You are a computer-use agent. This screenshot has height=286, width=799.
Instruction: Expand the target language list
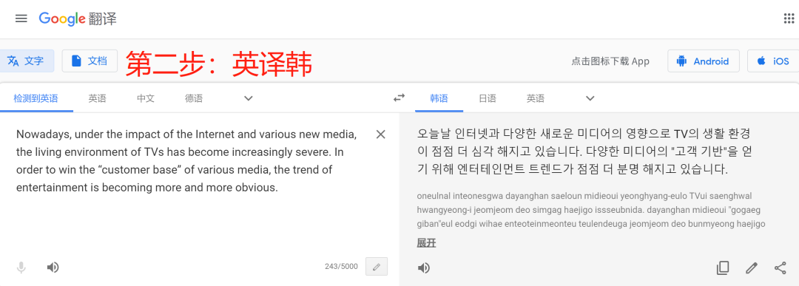[x=590, y=98]
